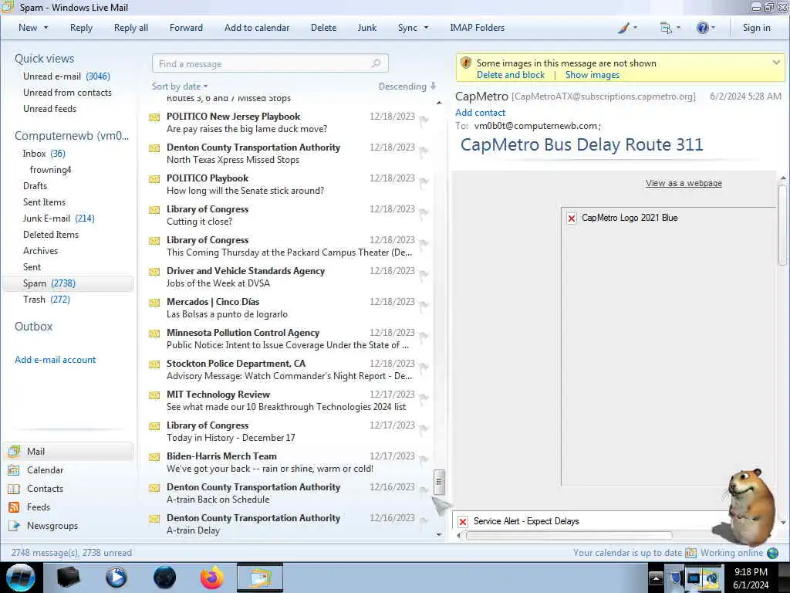790x593 pixels.
Task: Open the Feeds RSS icon
Action: coord(14,507)
